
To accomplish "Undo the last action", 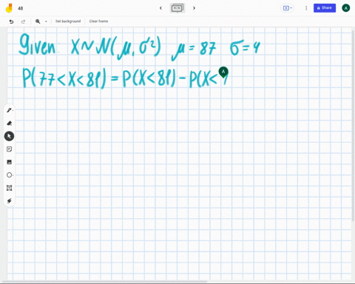I will click(x=11, y=21).
